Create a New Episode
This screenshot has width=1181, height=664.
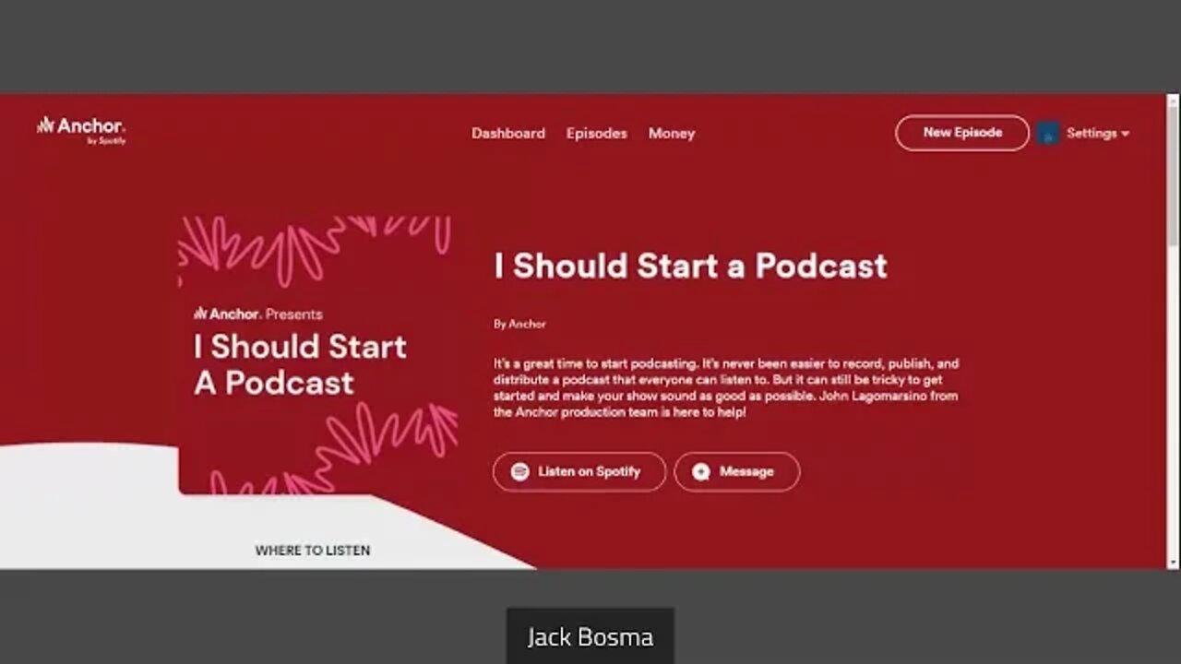[x=962, y=133]
